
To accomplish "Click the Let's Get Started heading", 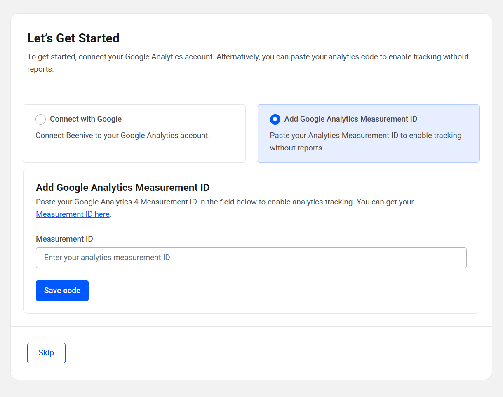I will [73, 38].
